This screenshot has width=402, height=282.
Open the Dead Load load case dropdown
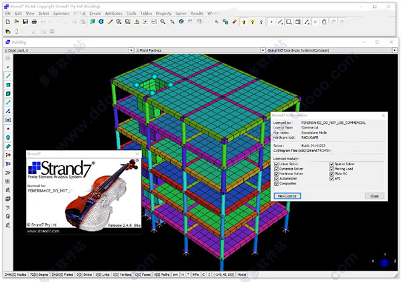click(131, 50)
